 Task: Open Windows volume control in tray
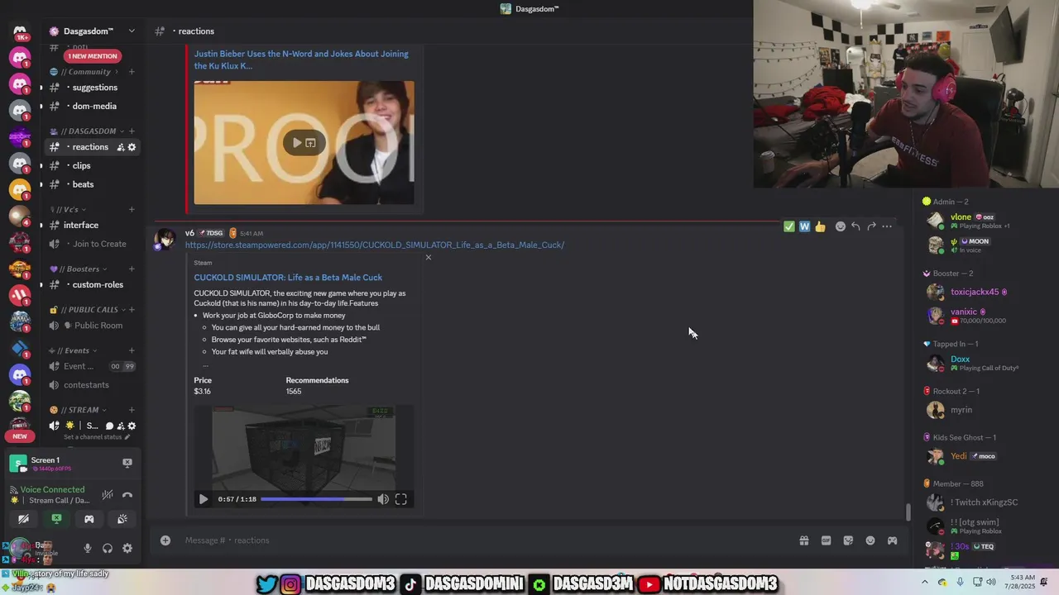click(990, 583)
